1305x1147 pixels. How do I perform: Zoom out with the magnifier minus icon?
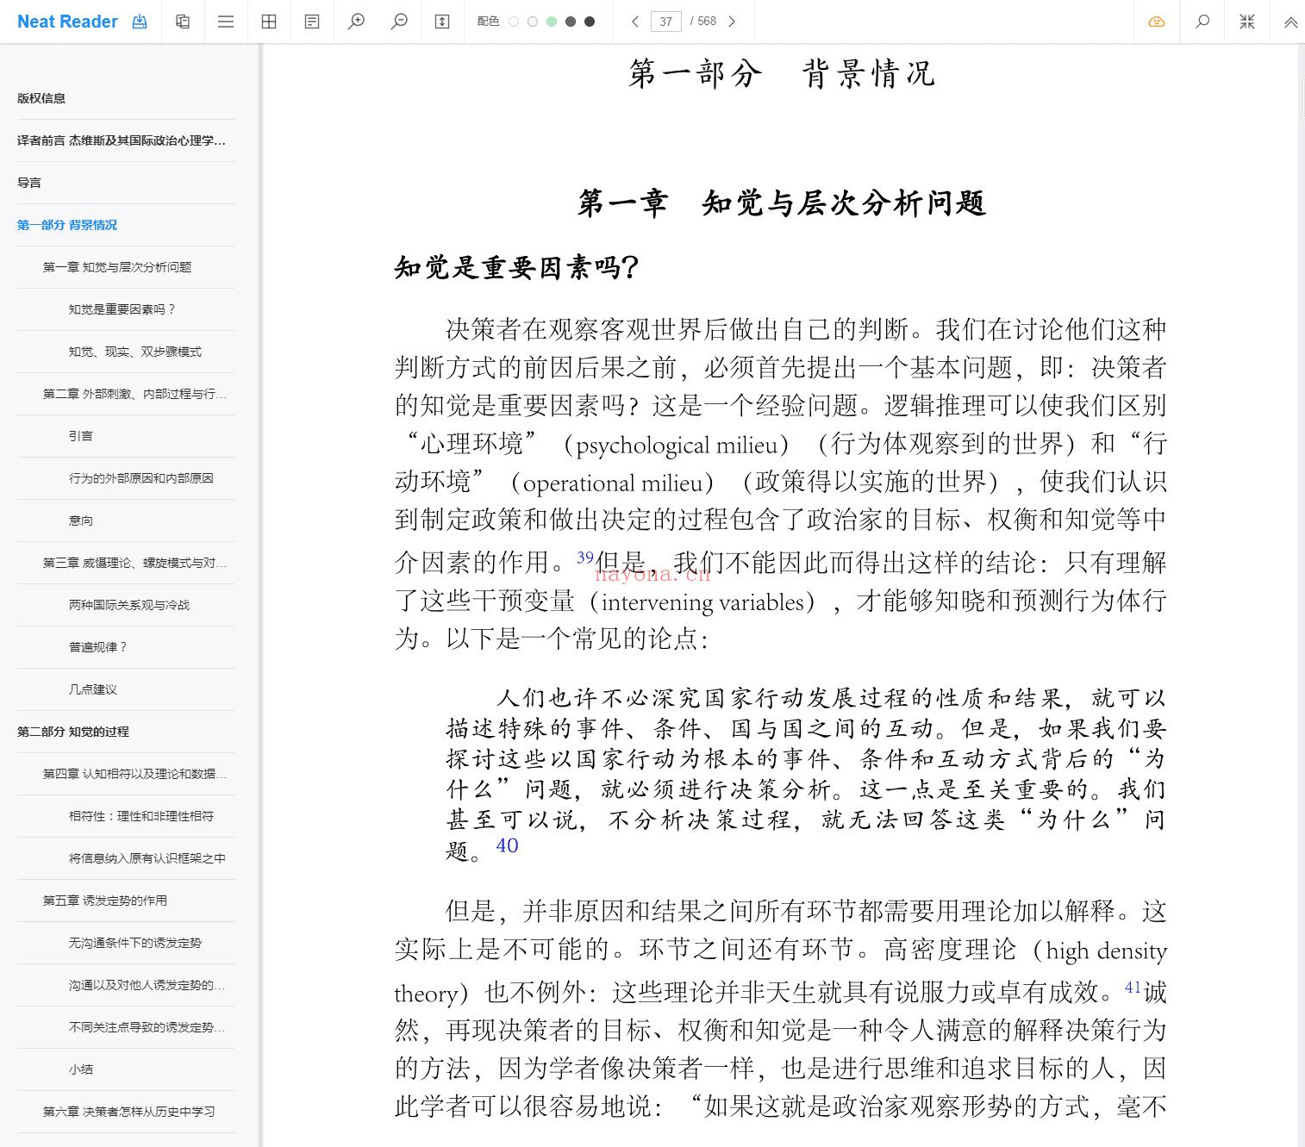point(399,22)
